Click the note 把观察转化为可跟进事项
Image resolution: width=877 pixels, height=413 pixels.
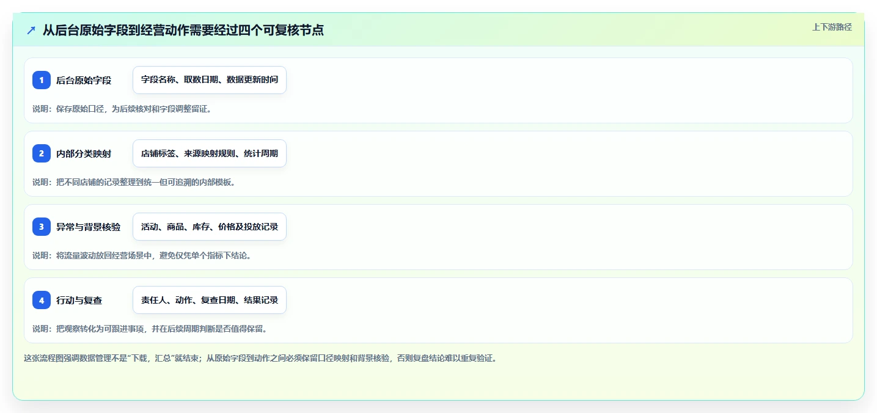point(150,329)
